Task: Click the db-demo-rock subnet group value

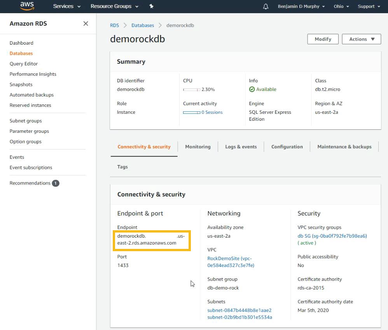Action: (223, 288)
